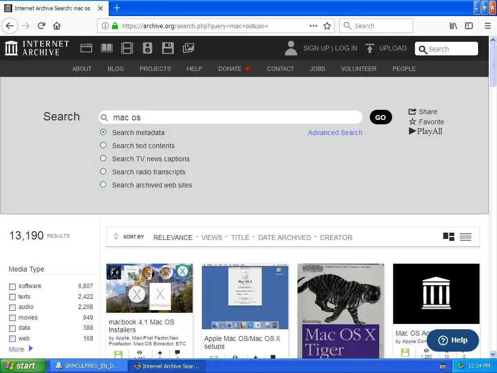Reload the page
The width and height of the screenshot is (497, 373).
tap(42, 26)
